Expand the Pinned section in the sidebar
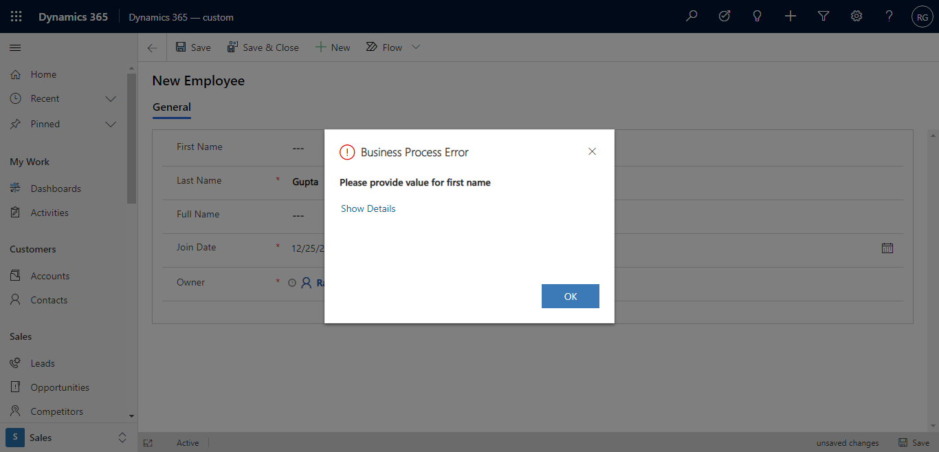939x452 pixels. tap(111, 124)
